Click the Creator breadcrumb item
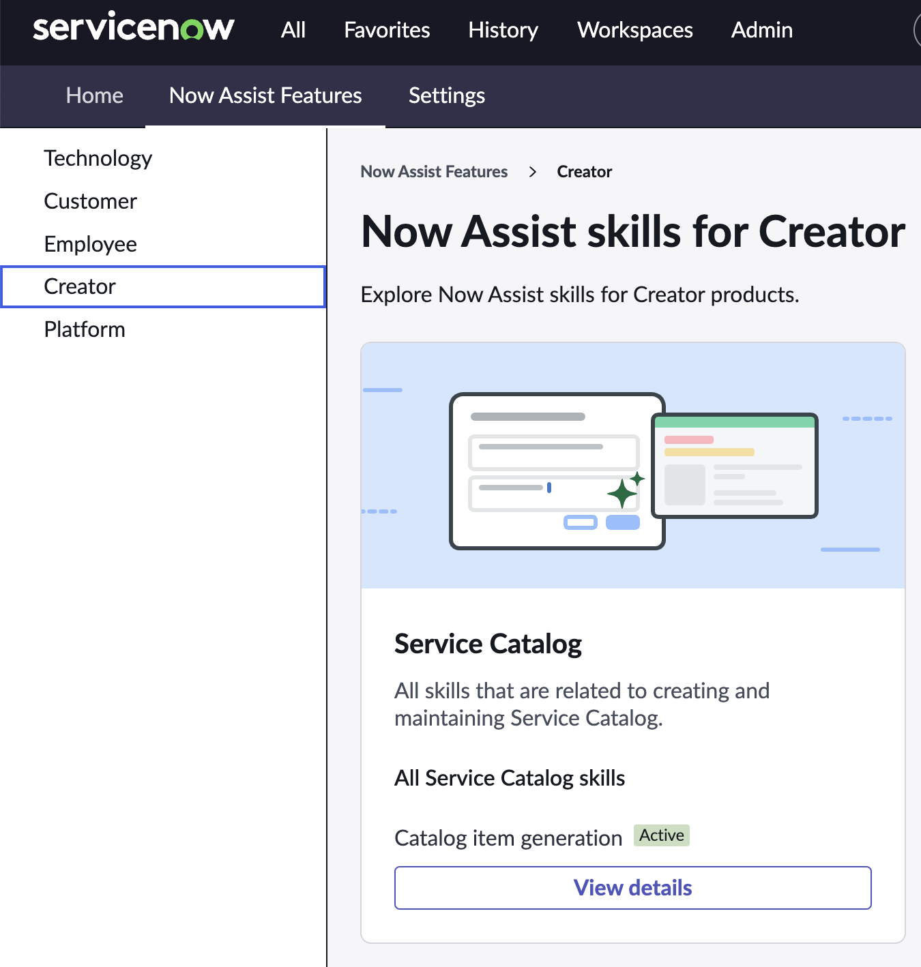This screenshot has width=921, height=967. pos(585,172)
